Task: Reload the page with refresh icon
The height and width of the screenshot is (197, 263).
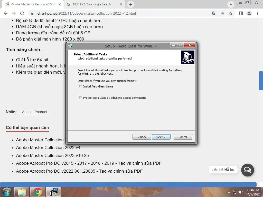Action: [x=22, y=13]
